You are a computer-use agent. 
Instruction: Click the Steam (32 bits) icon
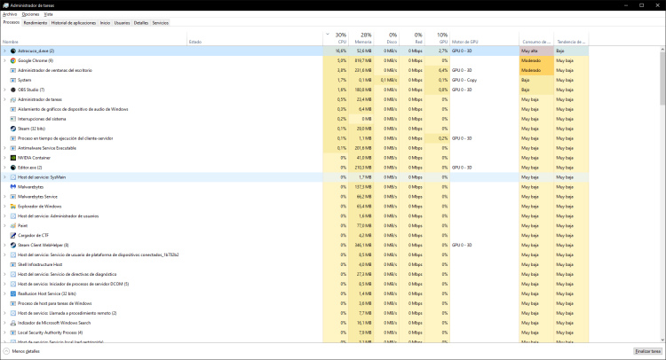click(x=12, y=129)
